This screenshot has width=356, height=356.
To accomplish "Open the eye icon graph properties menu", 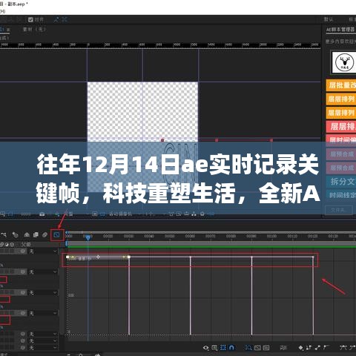I will tap(205, 348).
